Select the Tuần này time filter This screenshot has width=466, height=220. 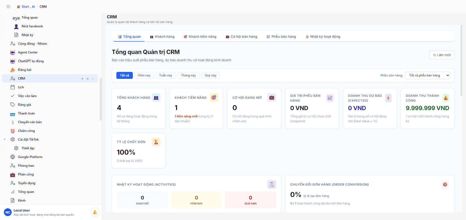click(x=165, y=75)
